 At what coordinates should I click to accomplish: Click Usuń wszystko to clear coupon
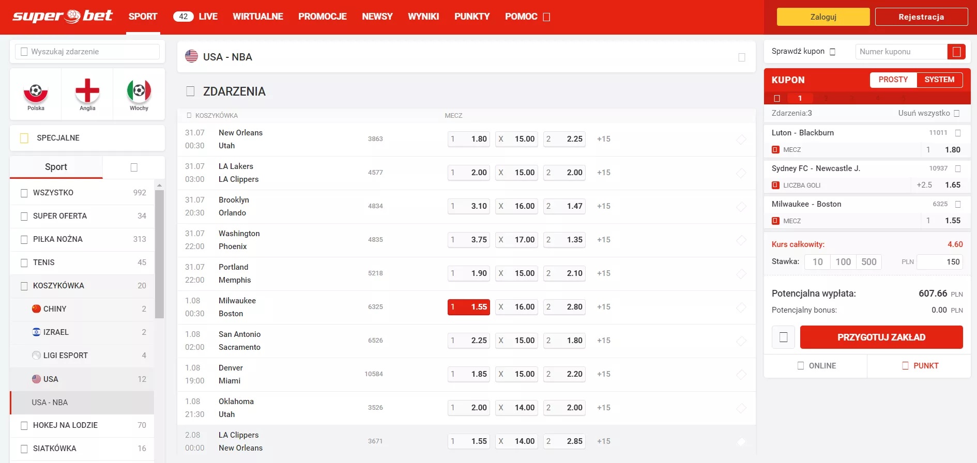[x=929, y=113]
